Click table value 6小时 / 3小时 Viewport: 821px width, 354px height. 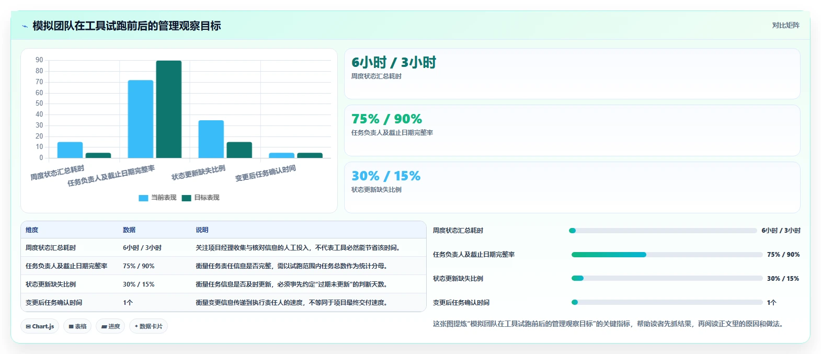(x=142, y=248)
